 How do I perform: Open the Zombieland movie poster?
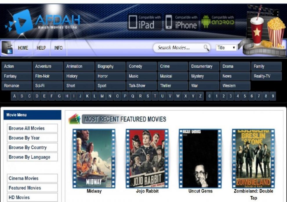point(253,159)
